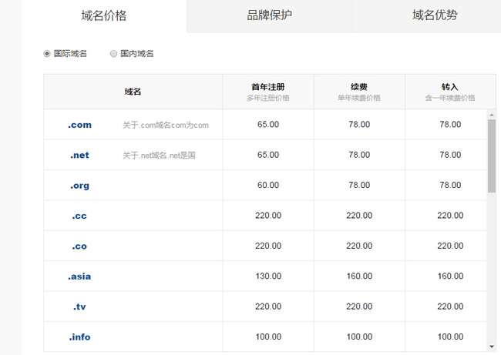Click the .tv domain link
This screenshot has height=355, width=501.
[x=79, y=306]
